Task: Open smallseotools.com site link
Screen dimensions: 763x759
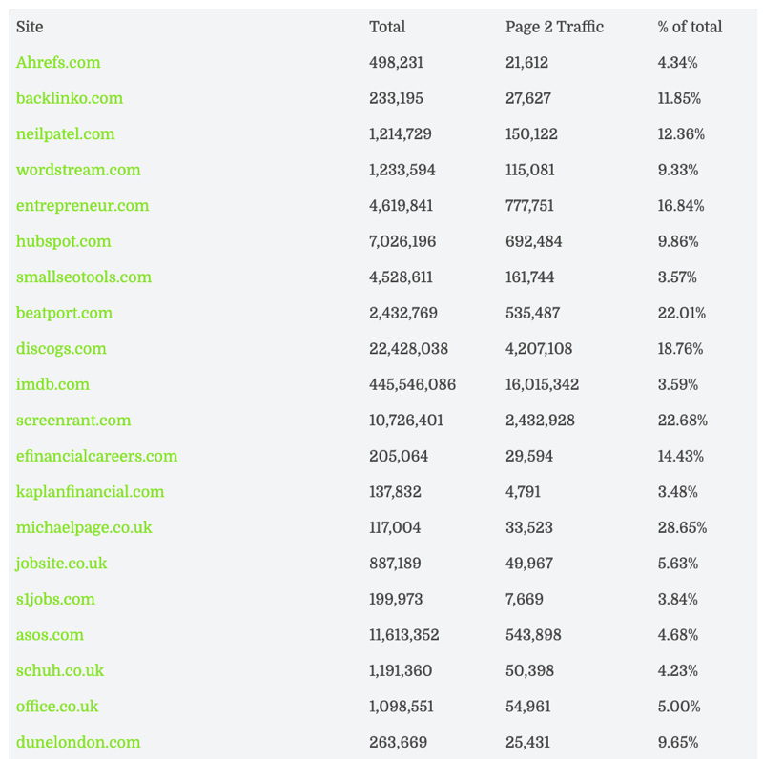Action: coord(84,277)
